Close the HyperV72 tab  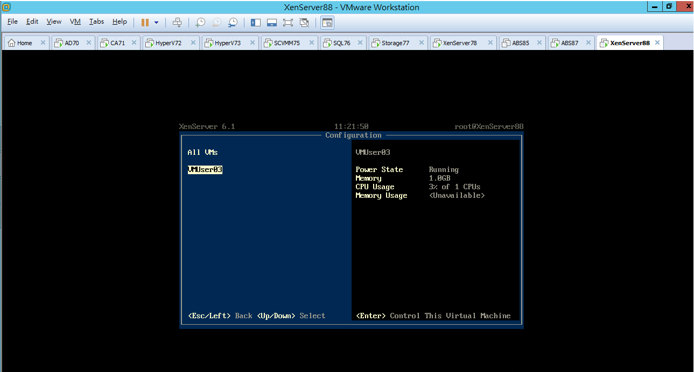(x=193, y=43)
